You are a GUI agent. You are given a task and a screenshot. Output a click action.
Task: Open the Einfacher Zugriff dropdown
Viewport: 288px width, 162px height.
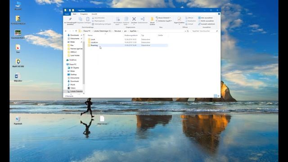click(164, 21)
